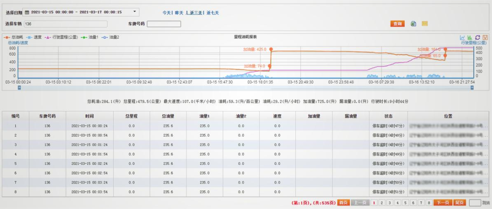Select row with time 2021-03-15 00:02:24
Image resolution: width=492 pixels, height=209 pixels.
(x=246, y=163)
